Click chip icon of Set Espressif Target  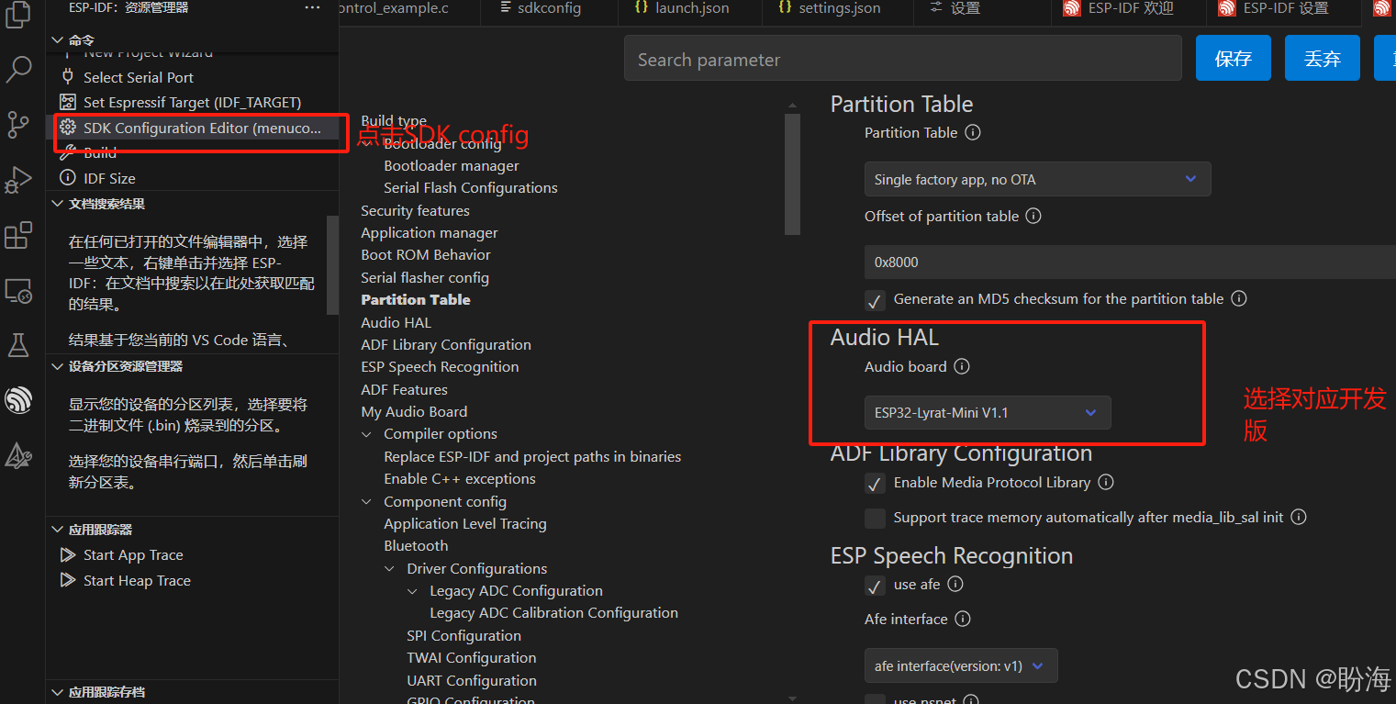(x=67, y=102)
